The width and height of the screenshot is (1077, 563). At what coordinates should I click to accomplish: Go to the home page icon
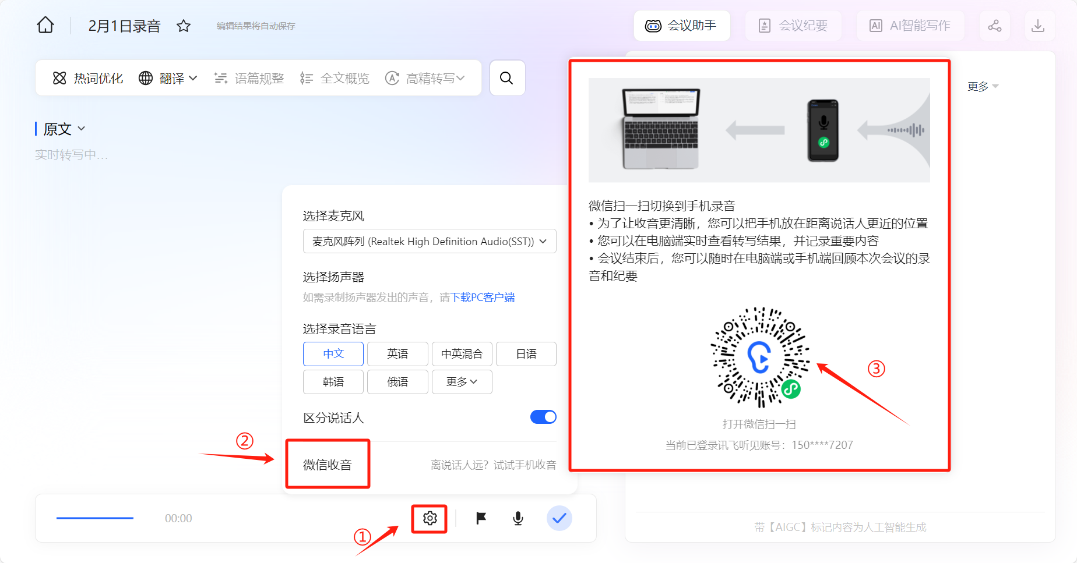point(45,26)
